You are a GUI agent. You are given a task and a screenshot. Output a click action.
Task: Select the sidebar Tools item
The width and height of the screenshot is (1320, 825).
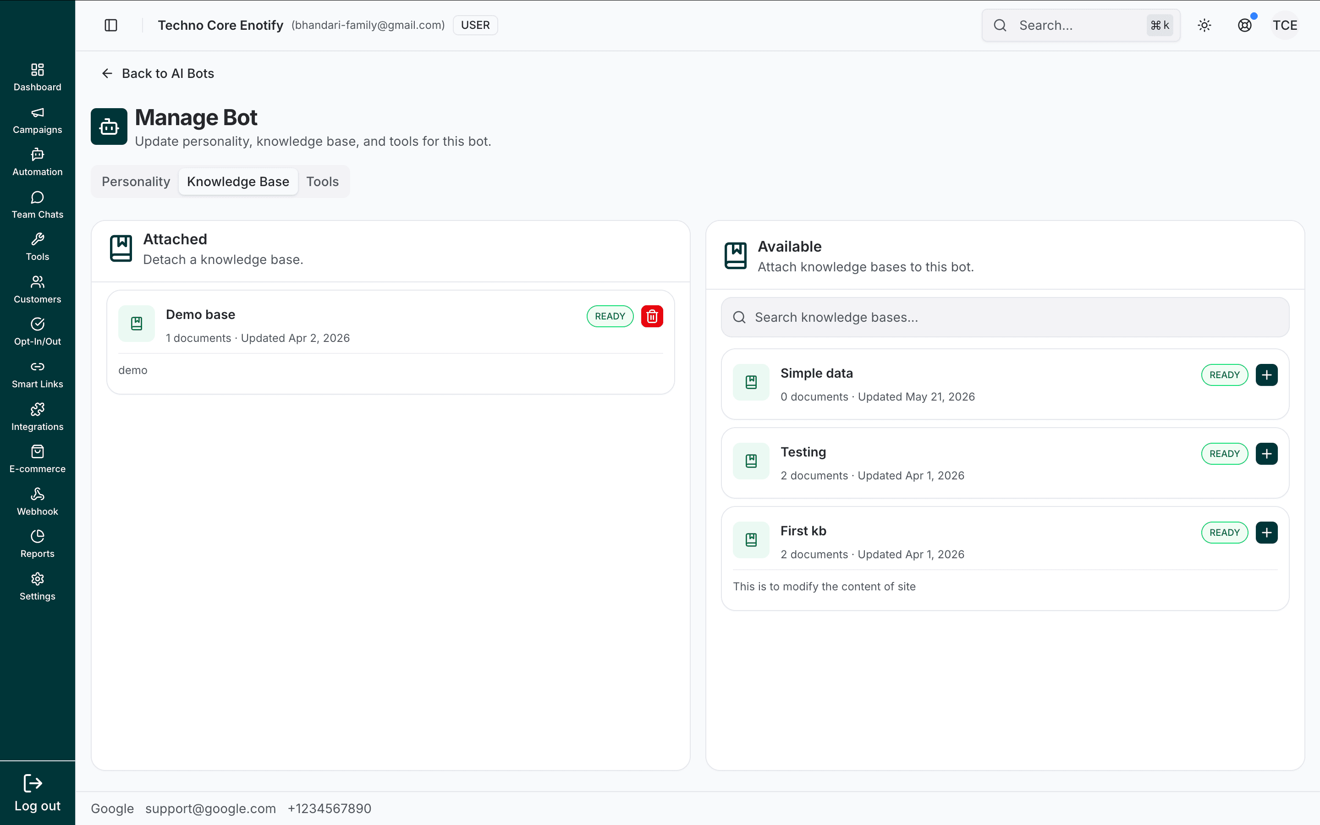pos(37,247)
